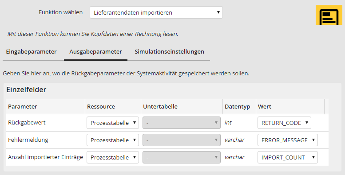Expand Ressource dropdown for Fehlermeldung
The width and height of the screenshot is (345, 175).
click(113, 140)
